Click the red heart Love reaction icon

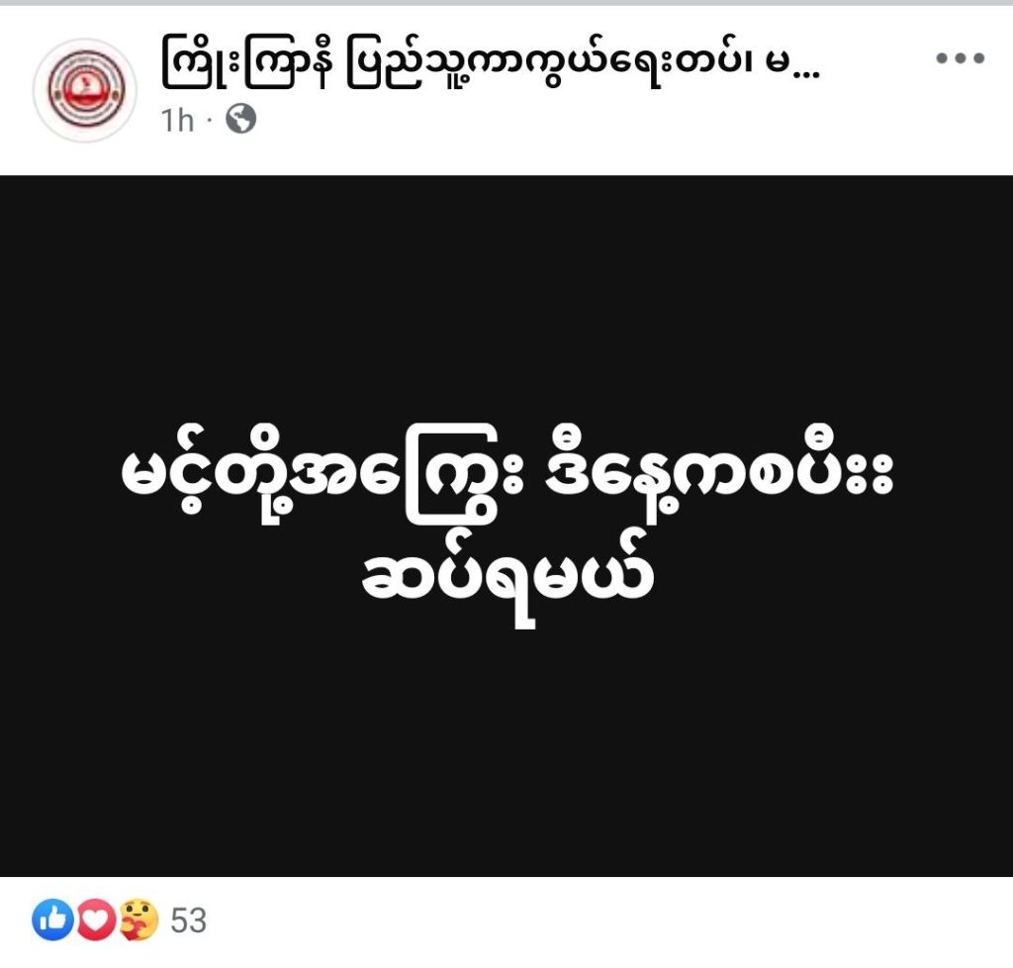[x=96, y=920]
